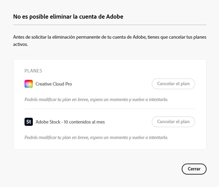Image resolution: width=219 pixels, height=187 pixels.
Task: Click the horizontal rule below the dialog title
Action: click(x=110, y=25)
